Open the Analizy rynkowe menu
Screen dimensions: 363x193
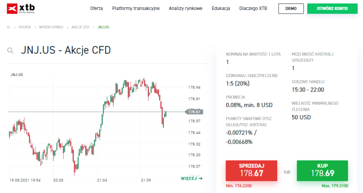186,9
